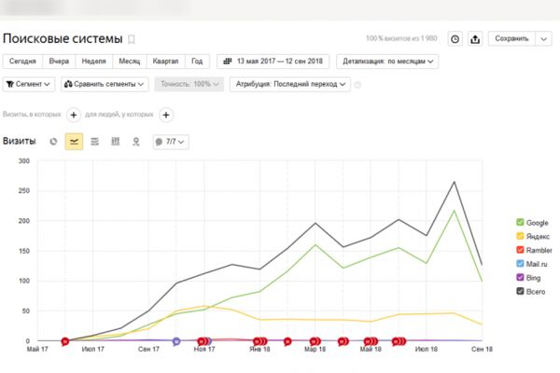Click the export upload icon
Viewport: 560px width, 373px height.
pos(475,39)
